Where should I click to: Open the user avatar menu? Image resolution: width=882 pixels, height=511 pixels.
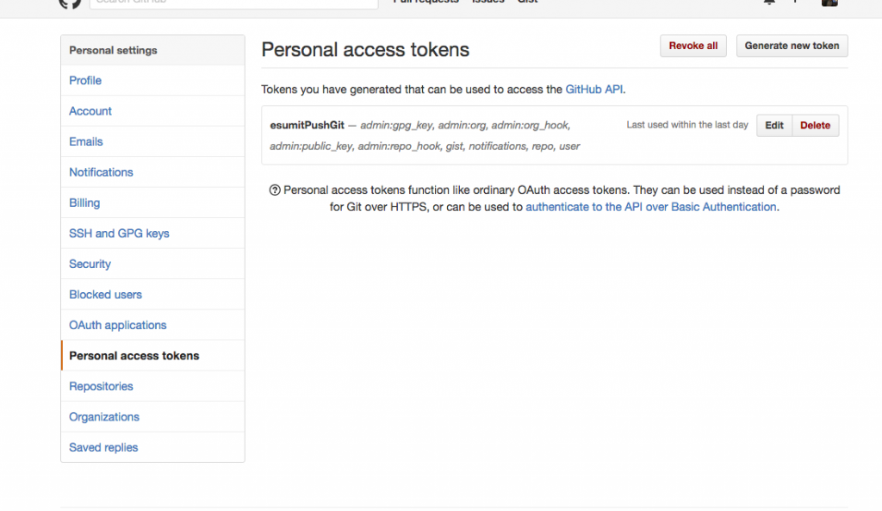829,3
